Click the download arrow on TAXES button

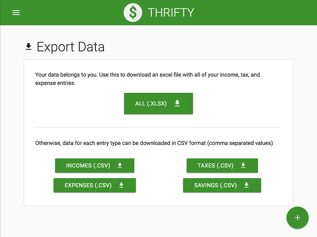point(243,166)
